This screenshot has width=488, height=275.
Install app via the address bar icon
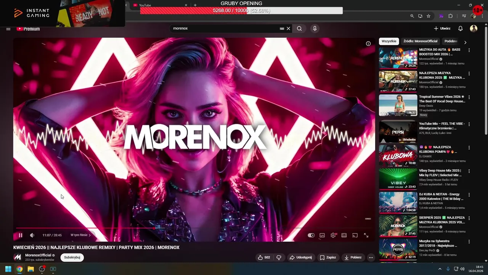point(420,16)
